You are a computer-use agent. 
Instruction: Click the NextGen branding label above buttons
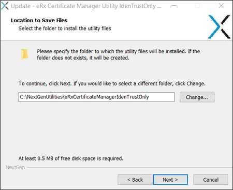[x=15, y=167]
